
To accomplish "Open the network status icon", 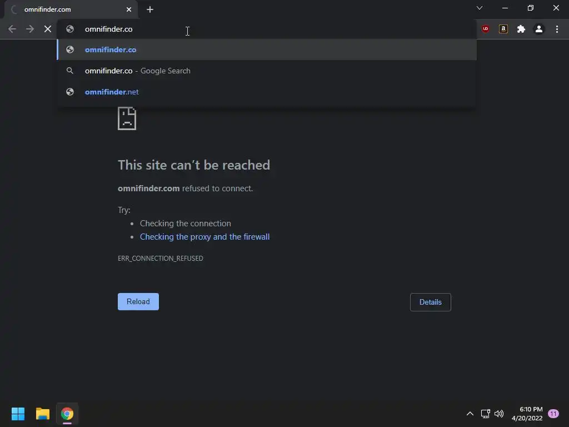I will click(x=485, y=414).
